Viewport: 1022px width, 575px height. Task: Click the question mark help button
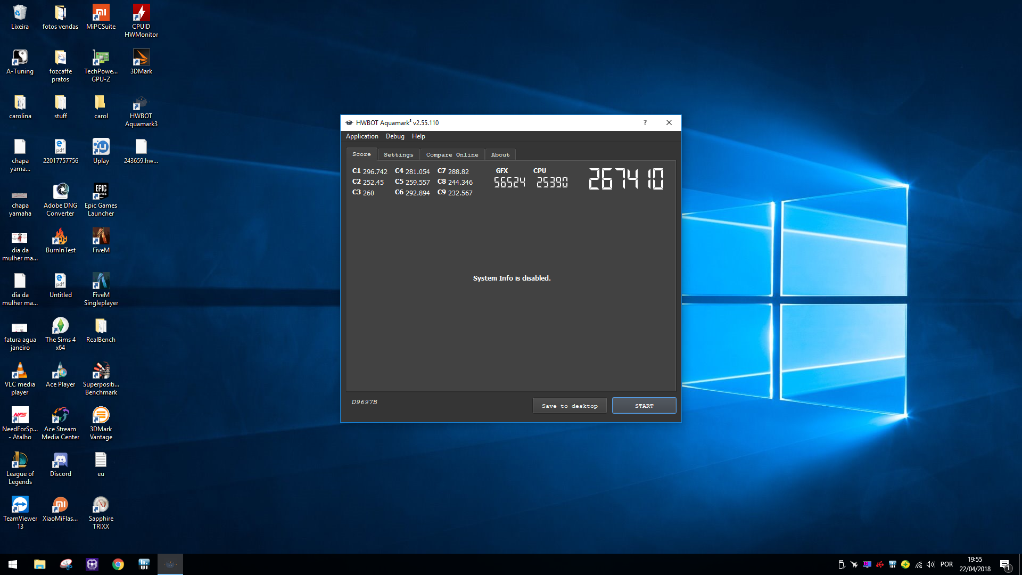click(645, 122)
